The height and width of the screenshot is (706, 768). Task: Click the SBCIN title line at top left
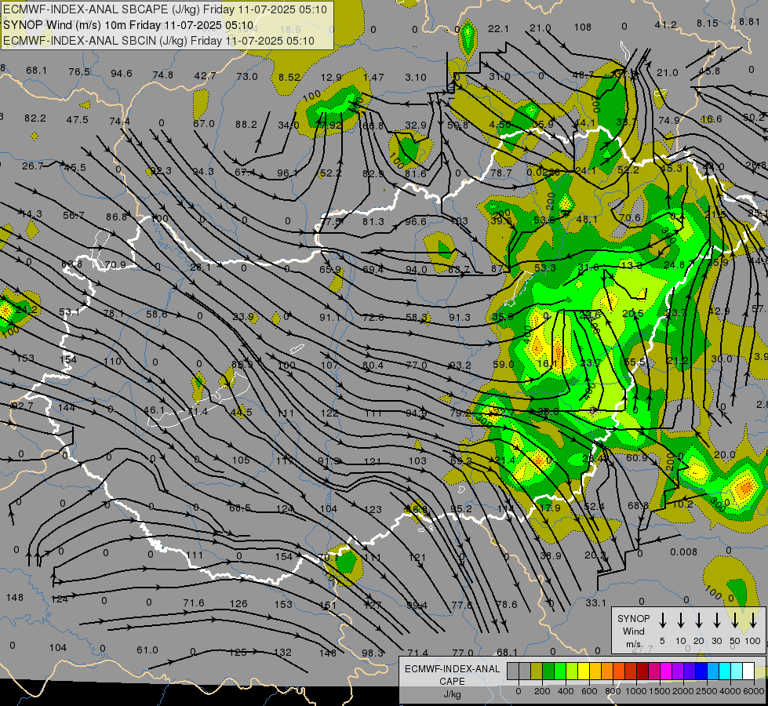(158, 41)
